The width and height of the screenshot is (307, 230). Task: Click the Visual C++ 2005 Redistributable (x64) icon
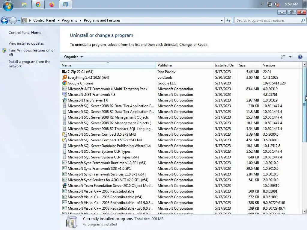click(65, 197)
